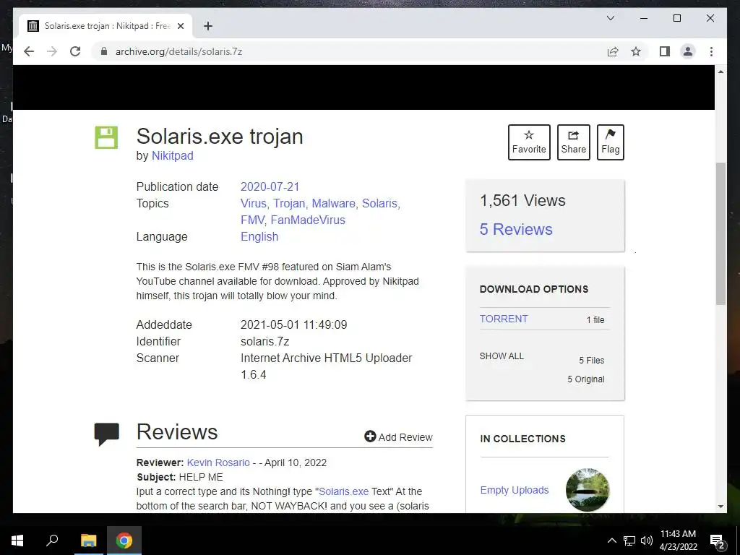Open the 2020-07-21 publication date link
The width and height of the screenshot is (740, 555).
click(270, 187)
